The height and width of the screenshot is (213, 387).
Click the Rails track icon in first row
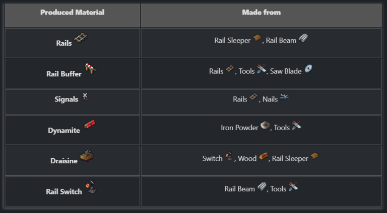(81, 38)
